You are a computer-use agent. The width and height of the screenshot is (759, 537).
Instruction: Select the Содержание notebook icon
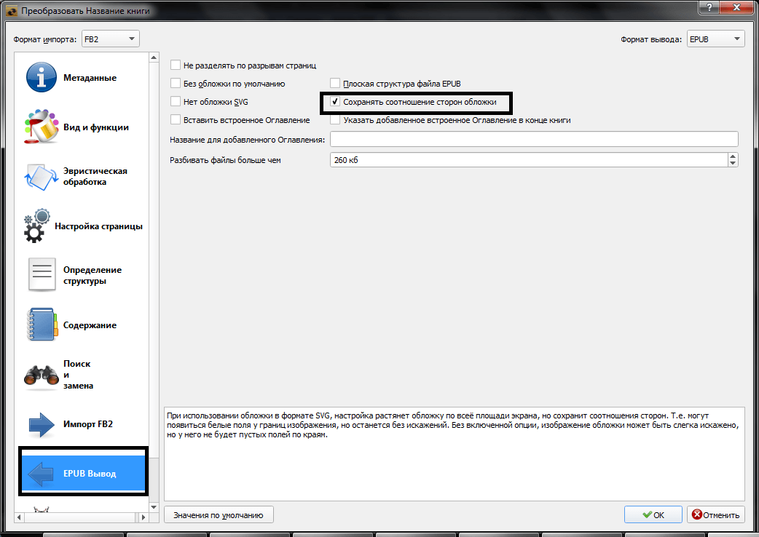[42, 325]
